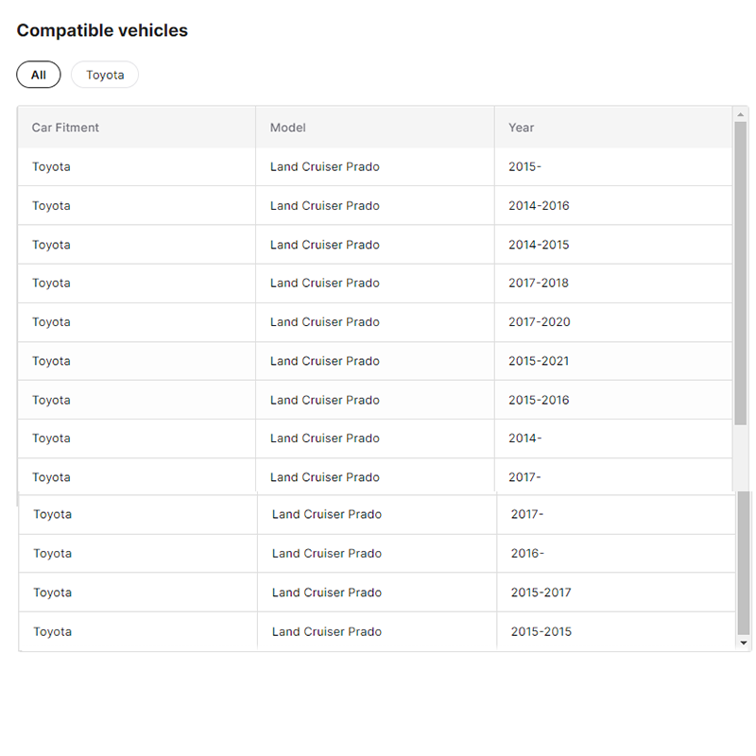Screen dimensions: 756x756
Task: Click the 2017-2018 year cell
Action: click(x=539, y=283)
